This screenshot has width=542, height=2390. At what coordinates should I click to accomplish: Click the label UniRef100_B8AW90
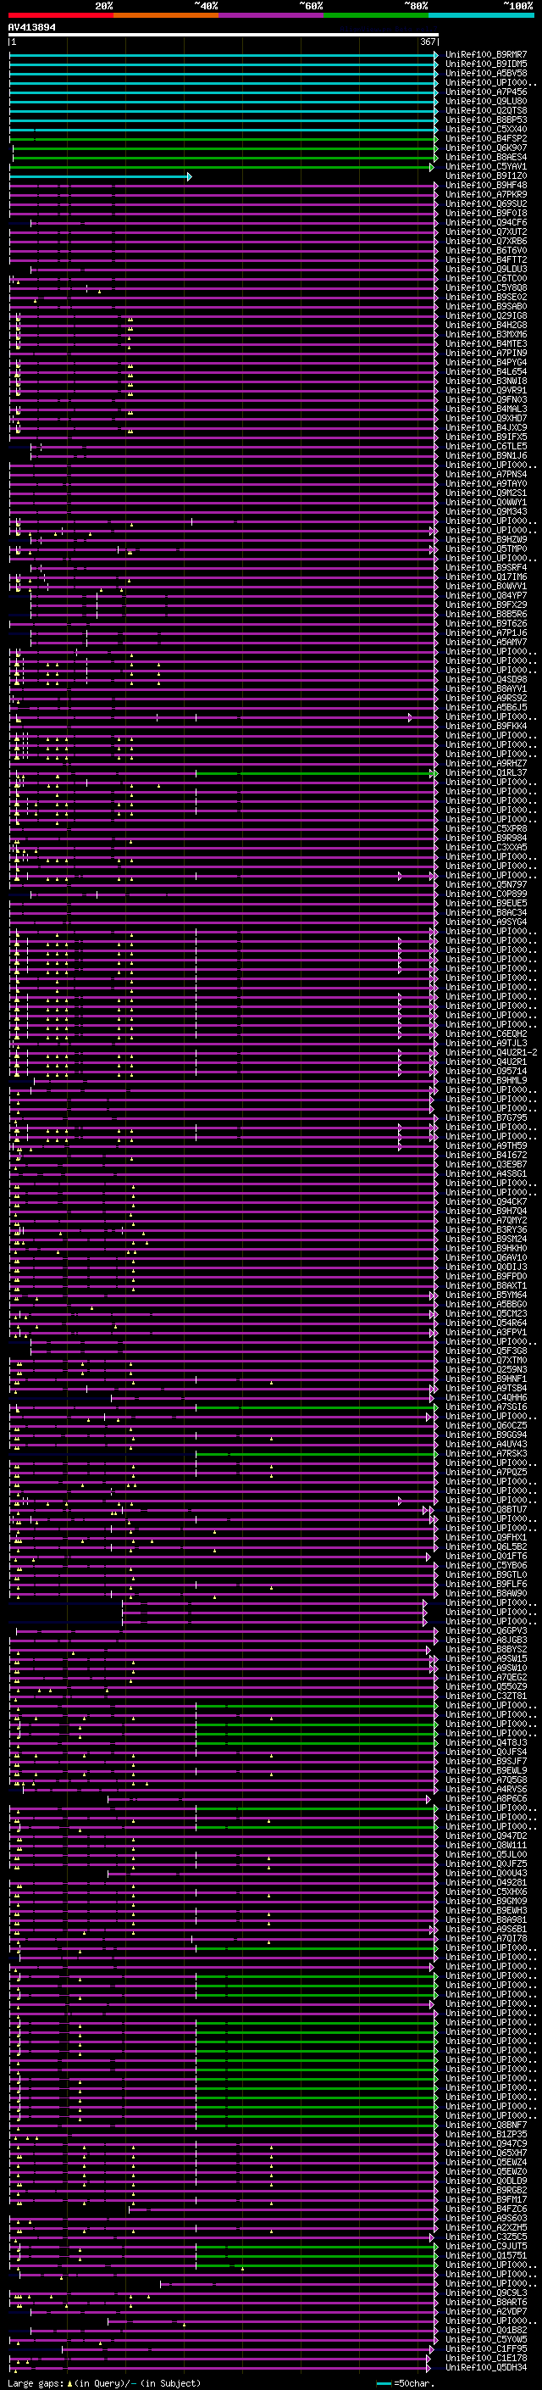coord(486,1594)
